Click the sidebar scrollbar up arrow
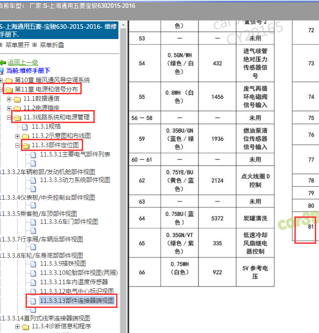Viewport: 319px width, 333px height. coord(123,25)
